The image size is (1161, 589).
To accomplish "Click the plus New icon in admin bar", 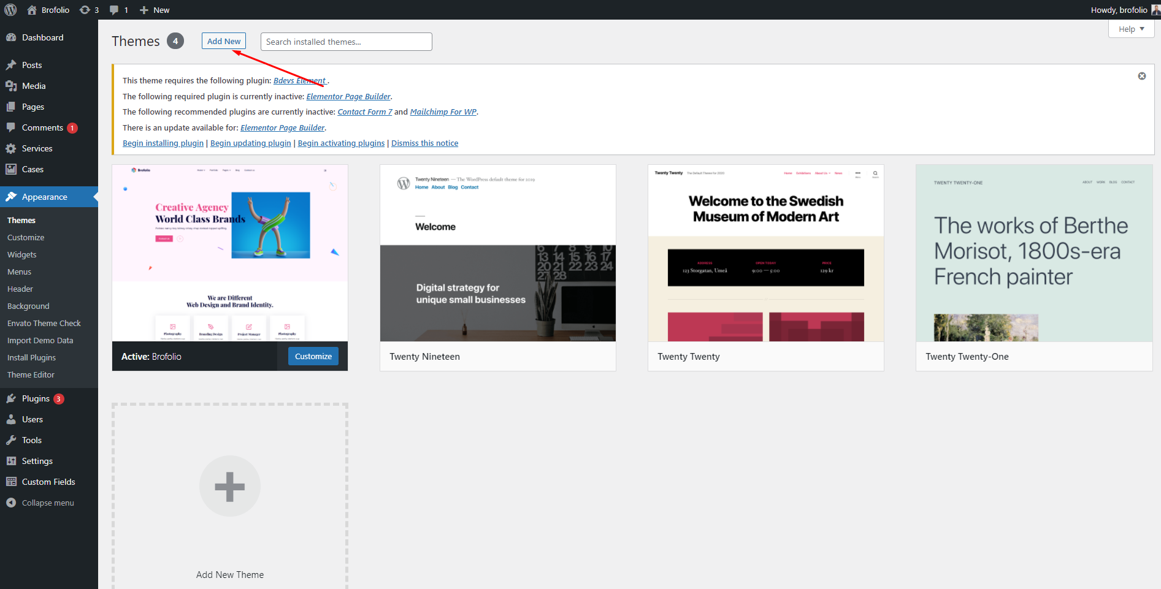I will coord(144,10).
